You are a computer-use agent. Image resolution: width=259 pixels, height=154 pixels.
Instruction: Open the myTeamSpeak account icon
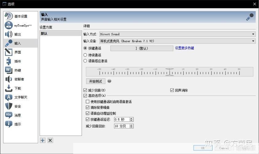(x=9, y=25)
